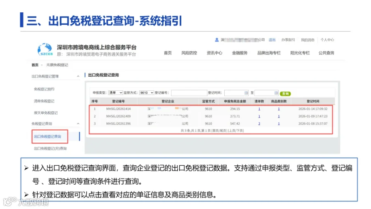The image size is (371, 209).
Task: Open calendar icon in the end date field
Action: 276,93
